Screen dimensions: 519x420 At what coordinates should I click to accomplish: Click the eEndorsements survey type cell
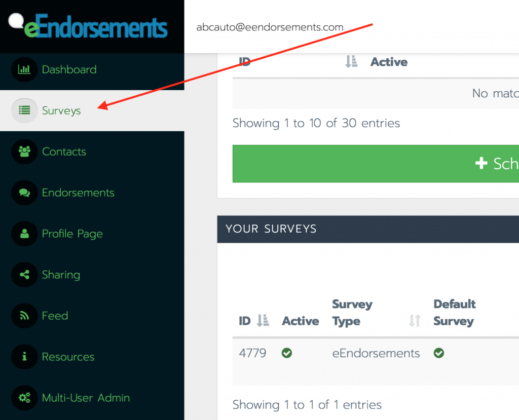tap(376, 353)
